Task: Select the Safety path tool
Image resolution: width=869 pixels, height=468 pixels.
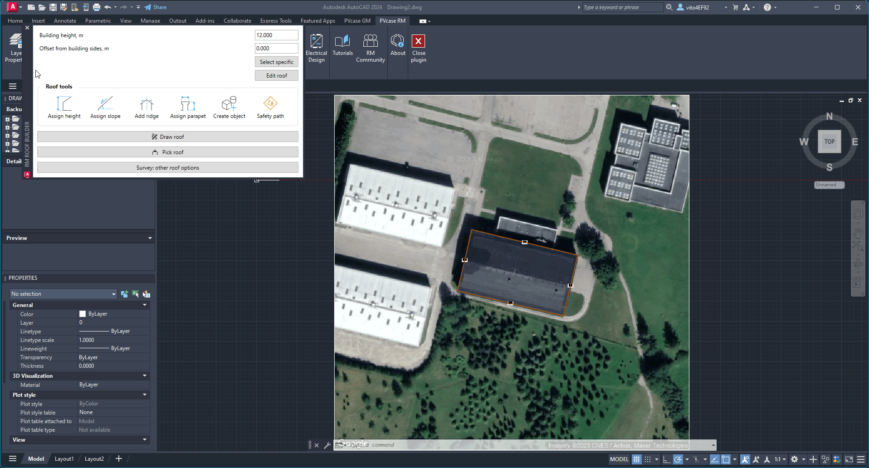Action: click(x=270, y=107)
